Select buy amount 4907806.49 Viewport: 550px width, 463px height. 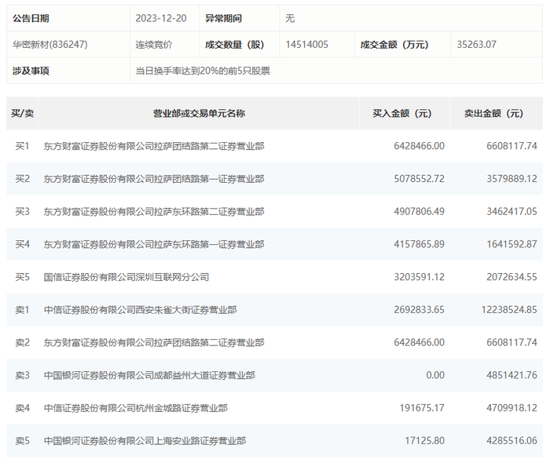pos(419,212)
